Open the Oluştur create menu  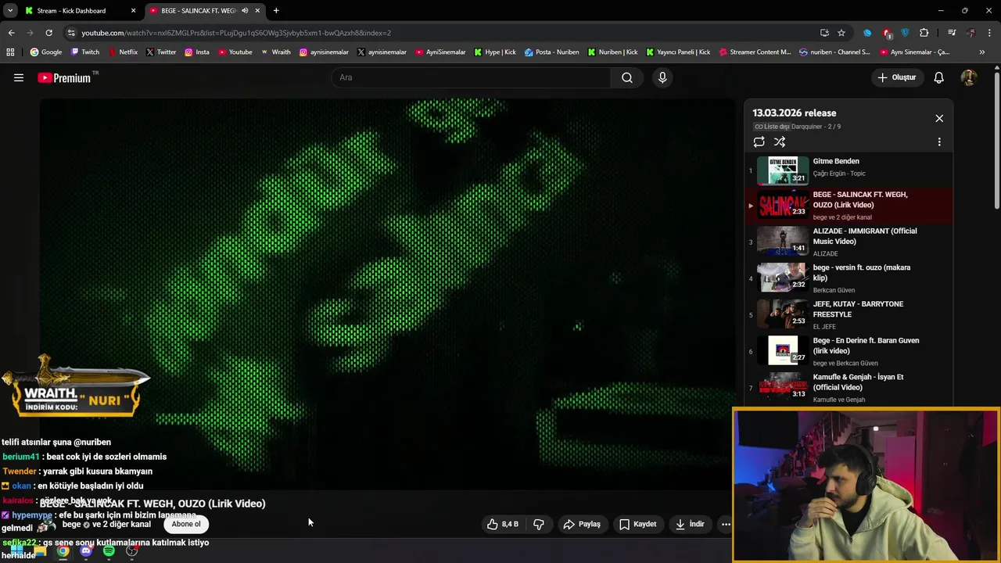point(897,77)
